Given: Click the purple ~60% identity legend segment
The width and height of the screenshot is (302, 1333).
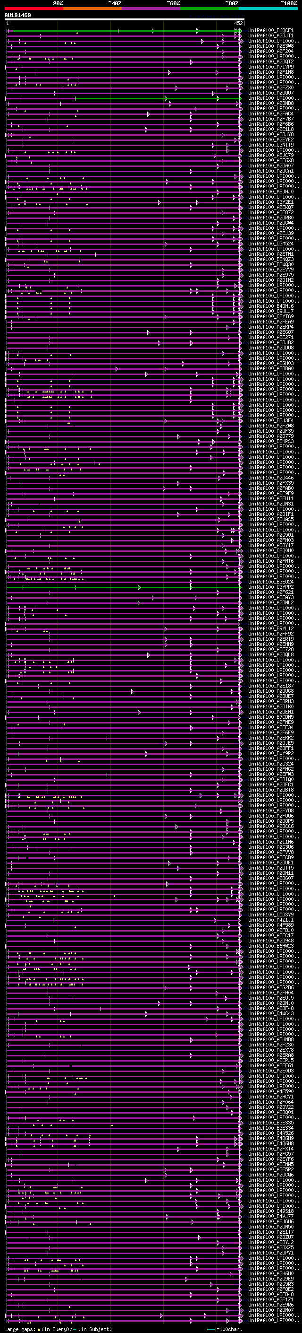Looking at the screenshot, I should pos(151,9).
